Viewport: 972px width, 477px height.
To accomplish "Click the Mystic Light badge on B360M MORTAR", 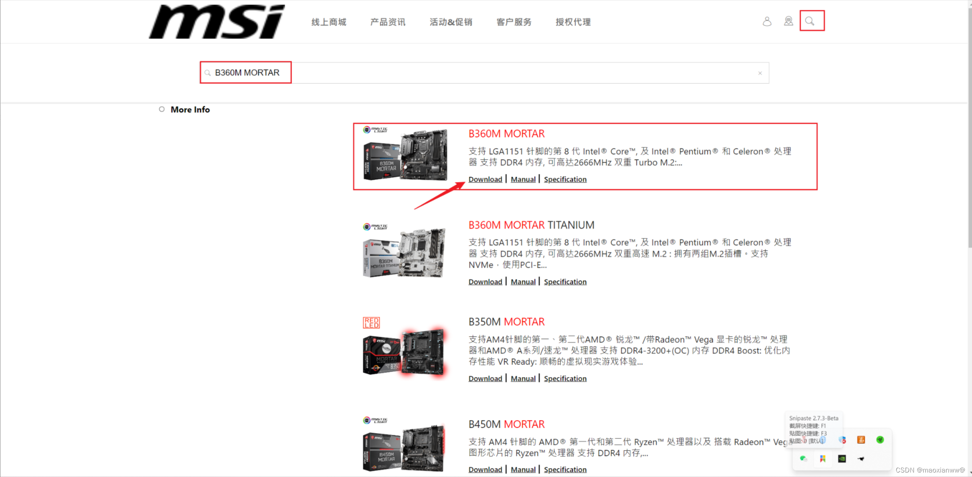I will [375, 130].
